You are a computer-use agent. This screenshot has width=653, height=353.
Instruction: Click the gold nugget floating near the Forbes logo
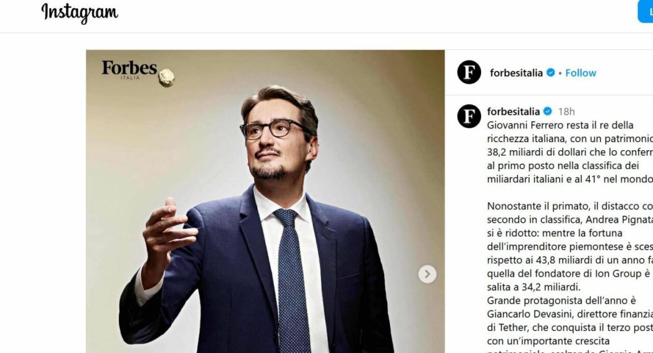click(166, 78)
